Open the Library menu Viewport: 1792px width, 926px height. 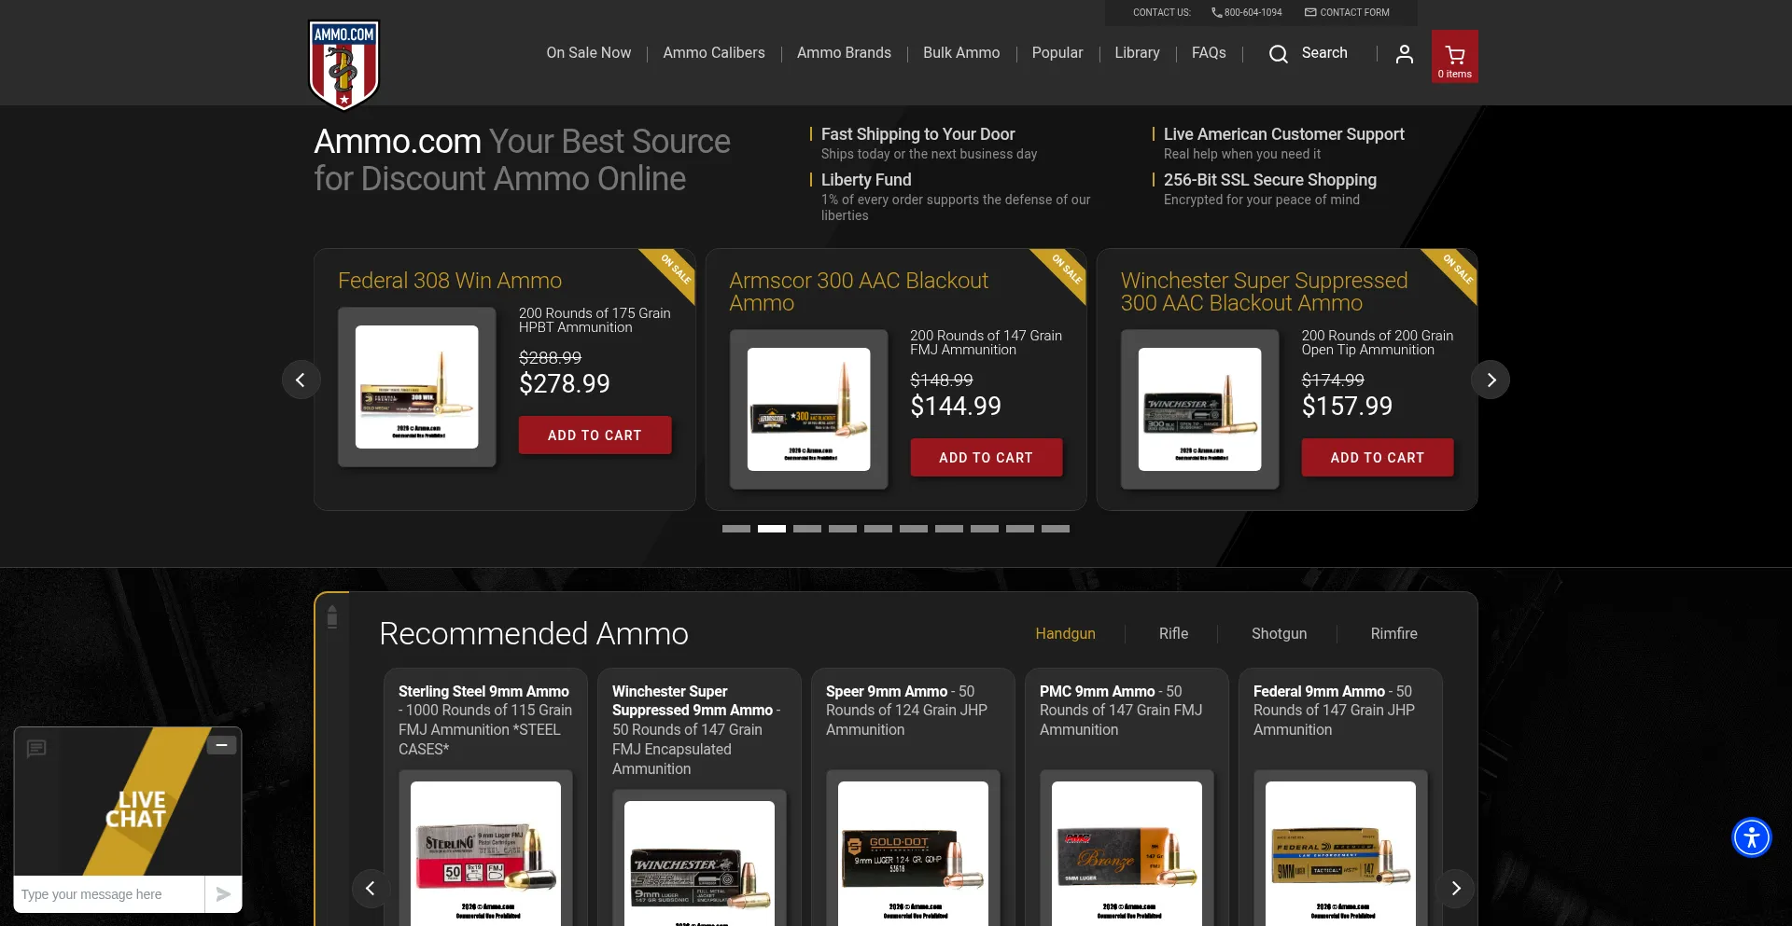[x=1137, y=53]
